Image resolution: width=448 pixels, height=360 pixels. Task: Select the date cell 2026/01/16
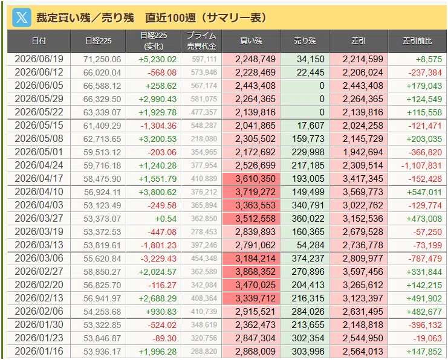39,351
